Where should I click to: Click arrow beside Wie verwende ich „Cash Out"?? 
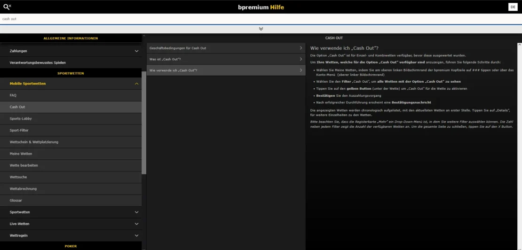[x=301, y=70]
